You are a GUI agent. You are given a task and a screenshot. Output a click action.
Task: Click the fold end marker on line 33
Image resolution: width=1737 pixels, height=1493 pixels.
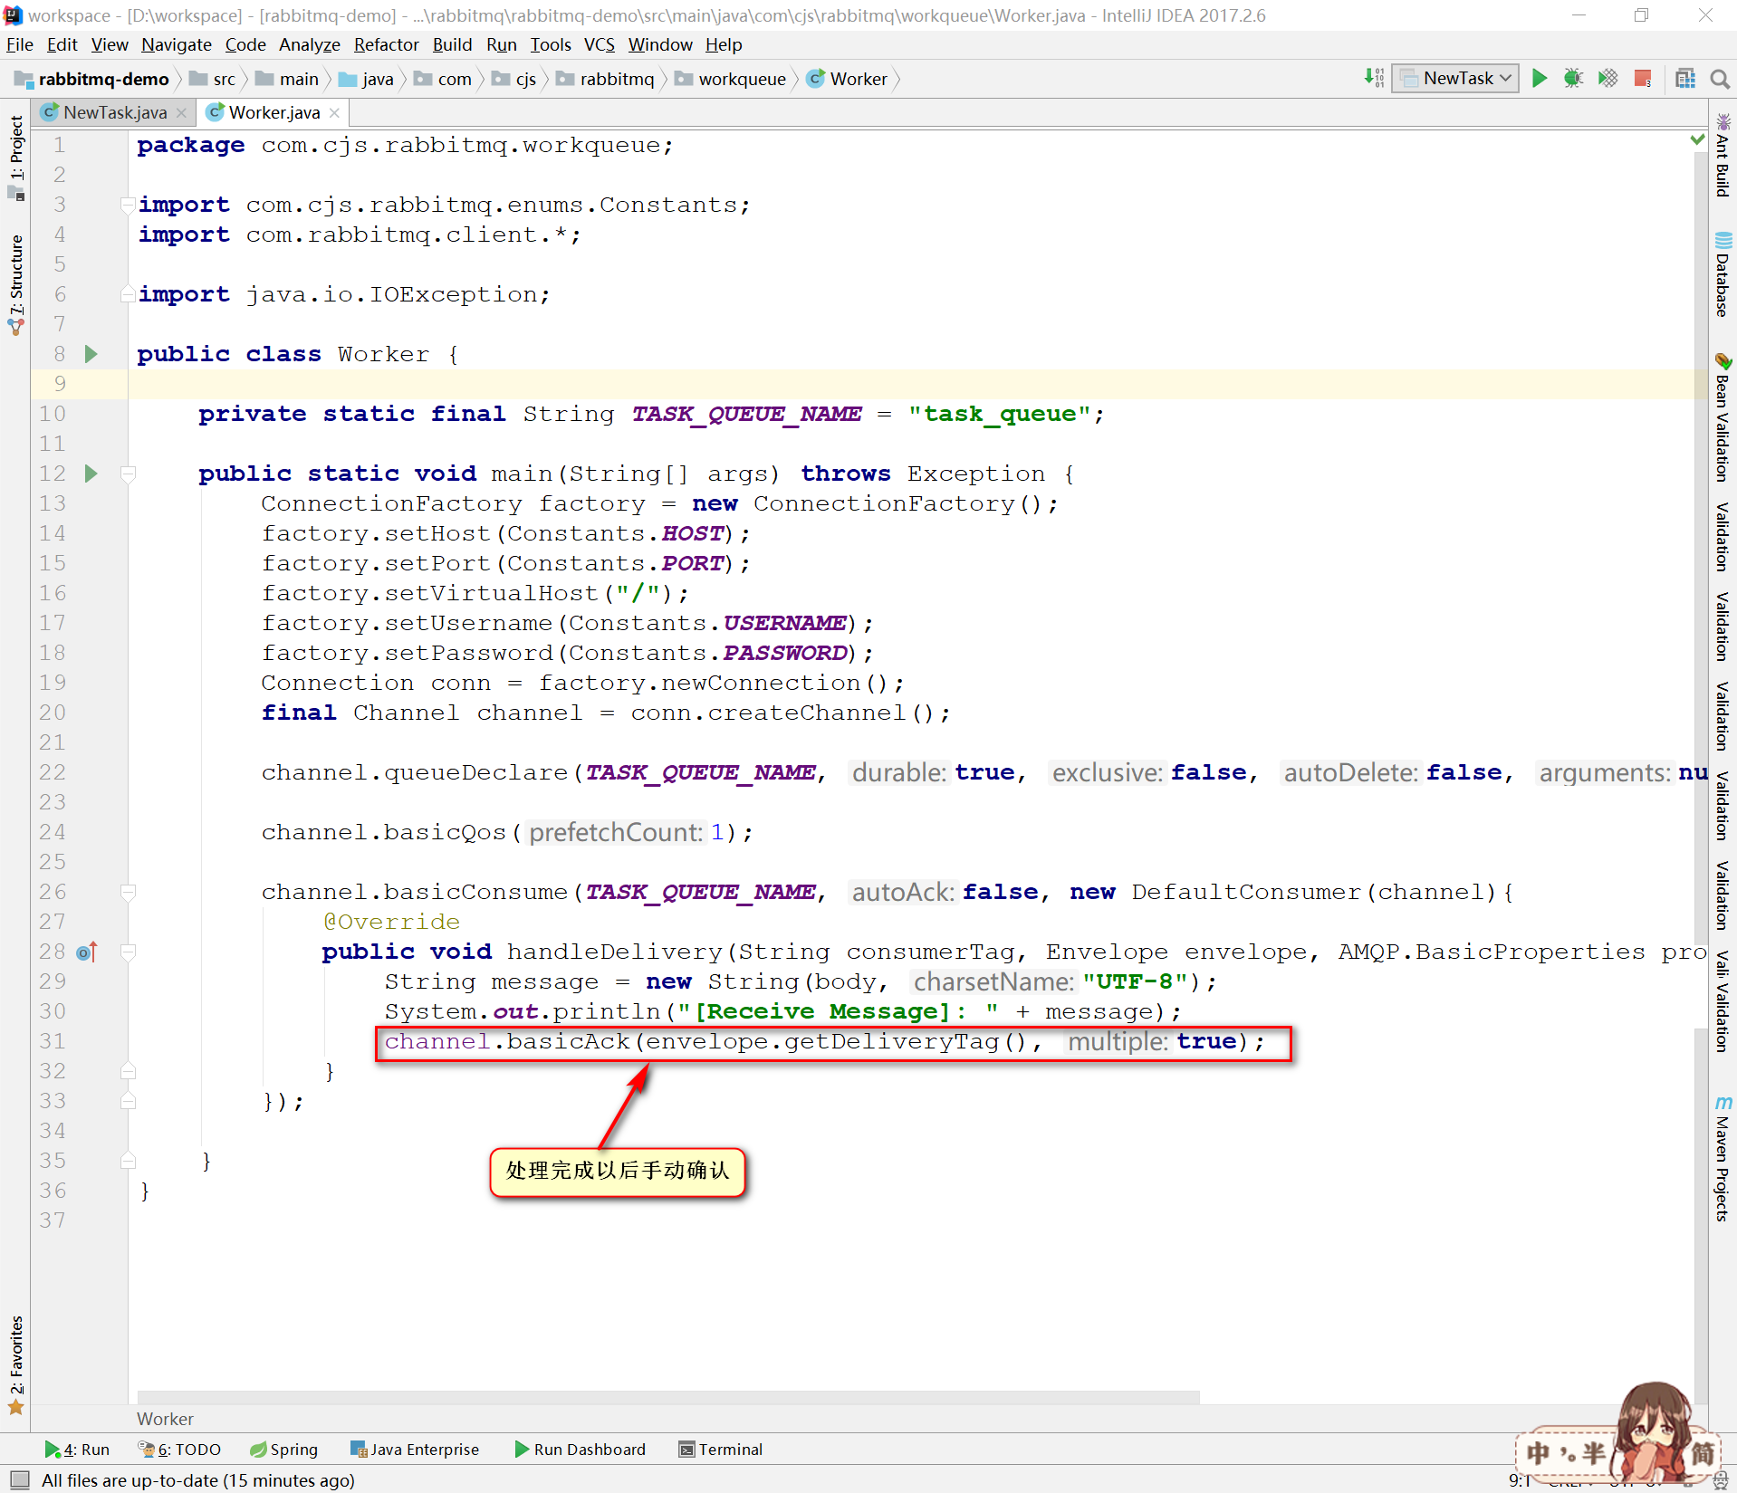128,1101
